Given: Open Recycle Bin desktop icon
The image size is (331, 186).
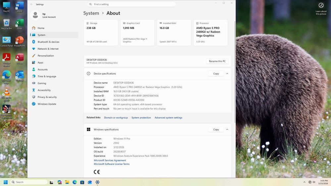Looking at the screenshot, I should point(6,24).
